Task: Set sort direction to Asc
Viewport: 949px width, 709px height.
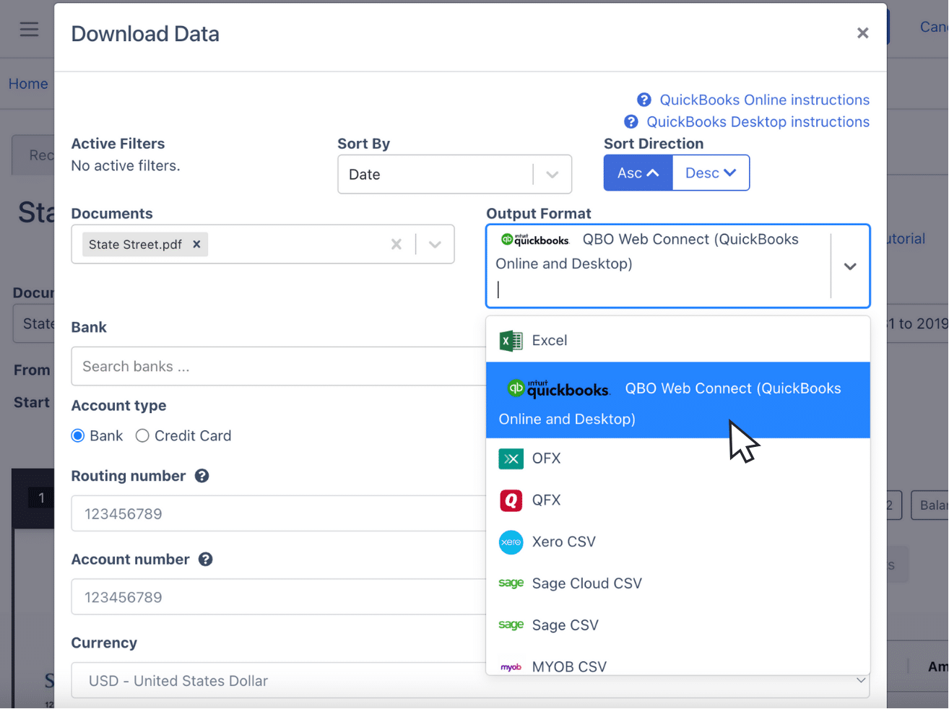Action: 638,173
